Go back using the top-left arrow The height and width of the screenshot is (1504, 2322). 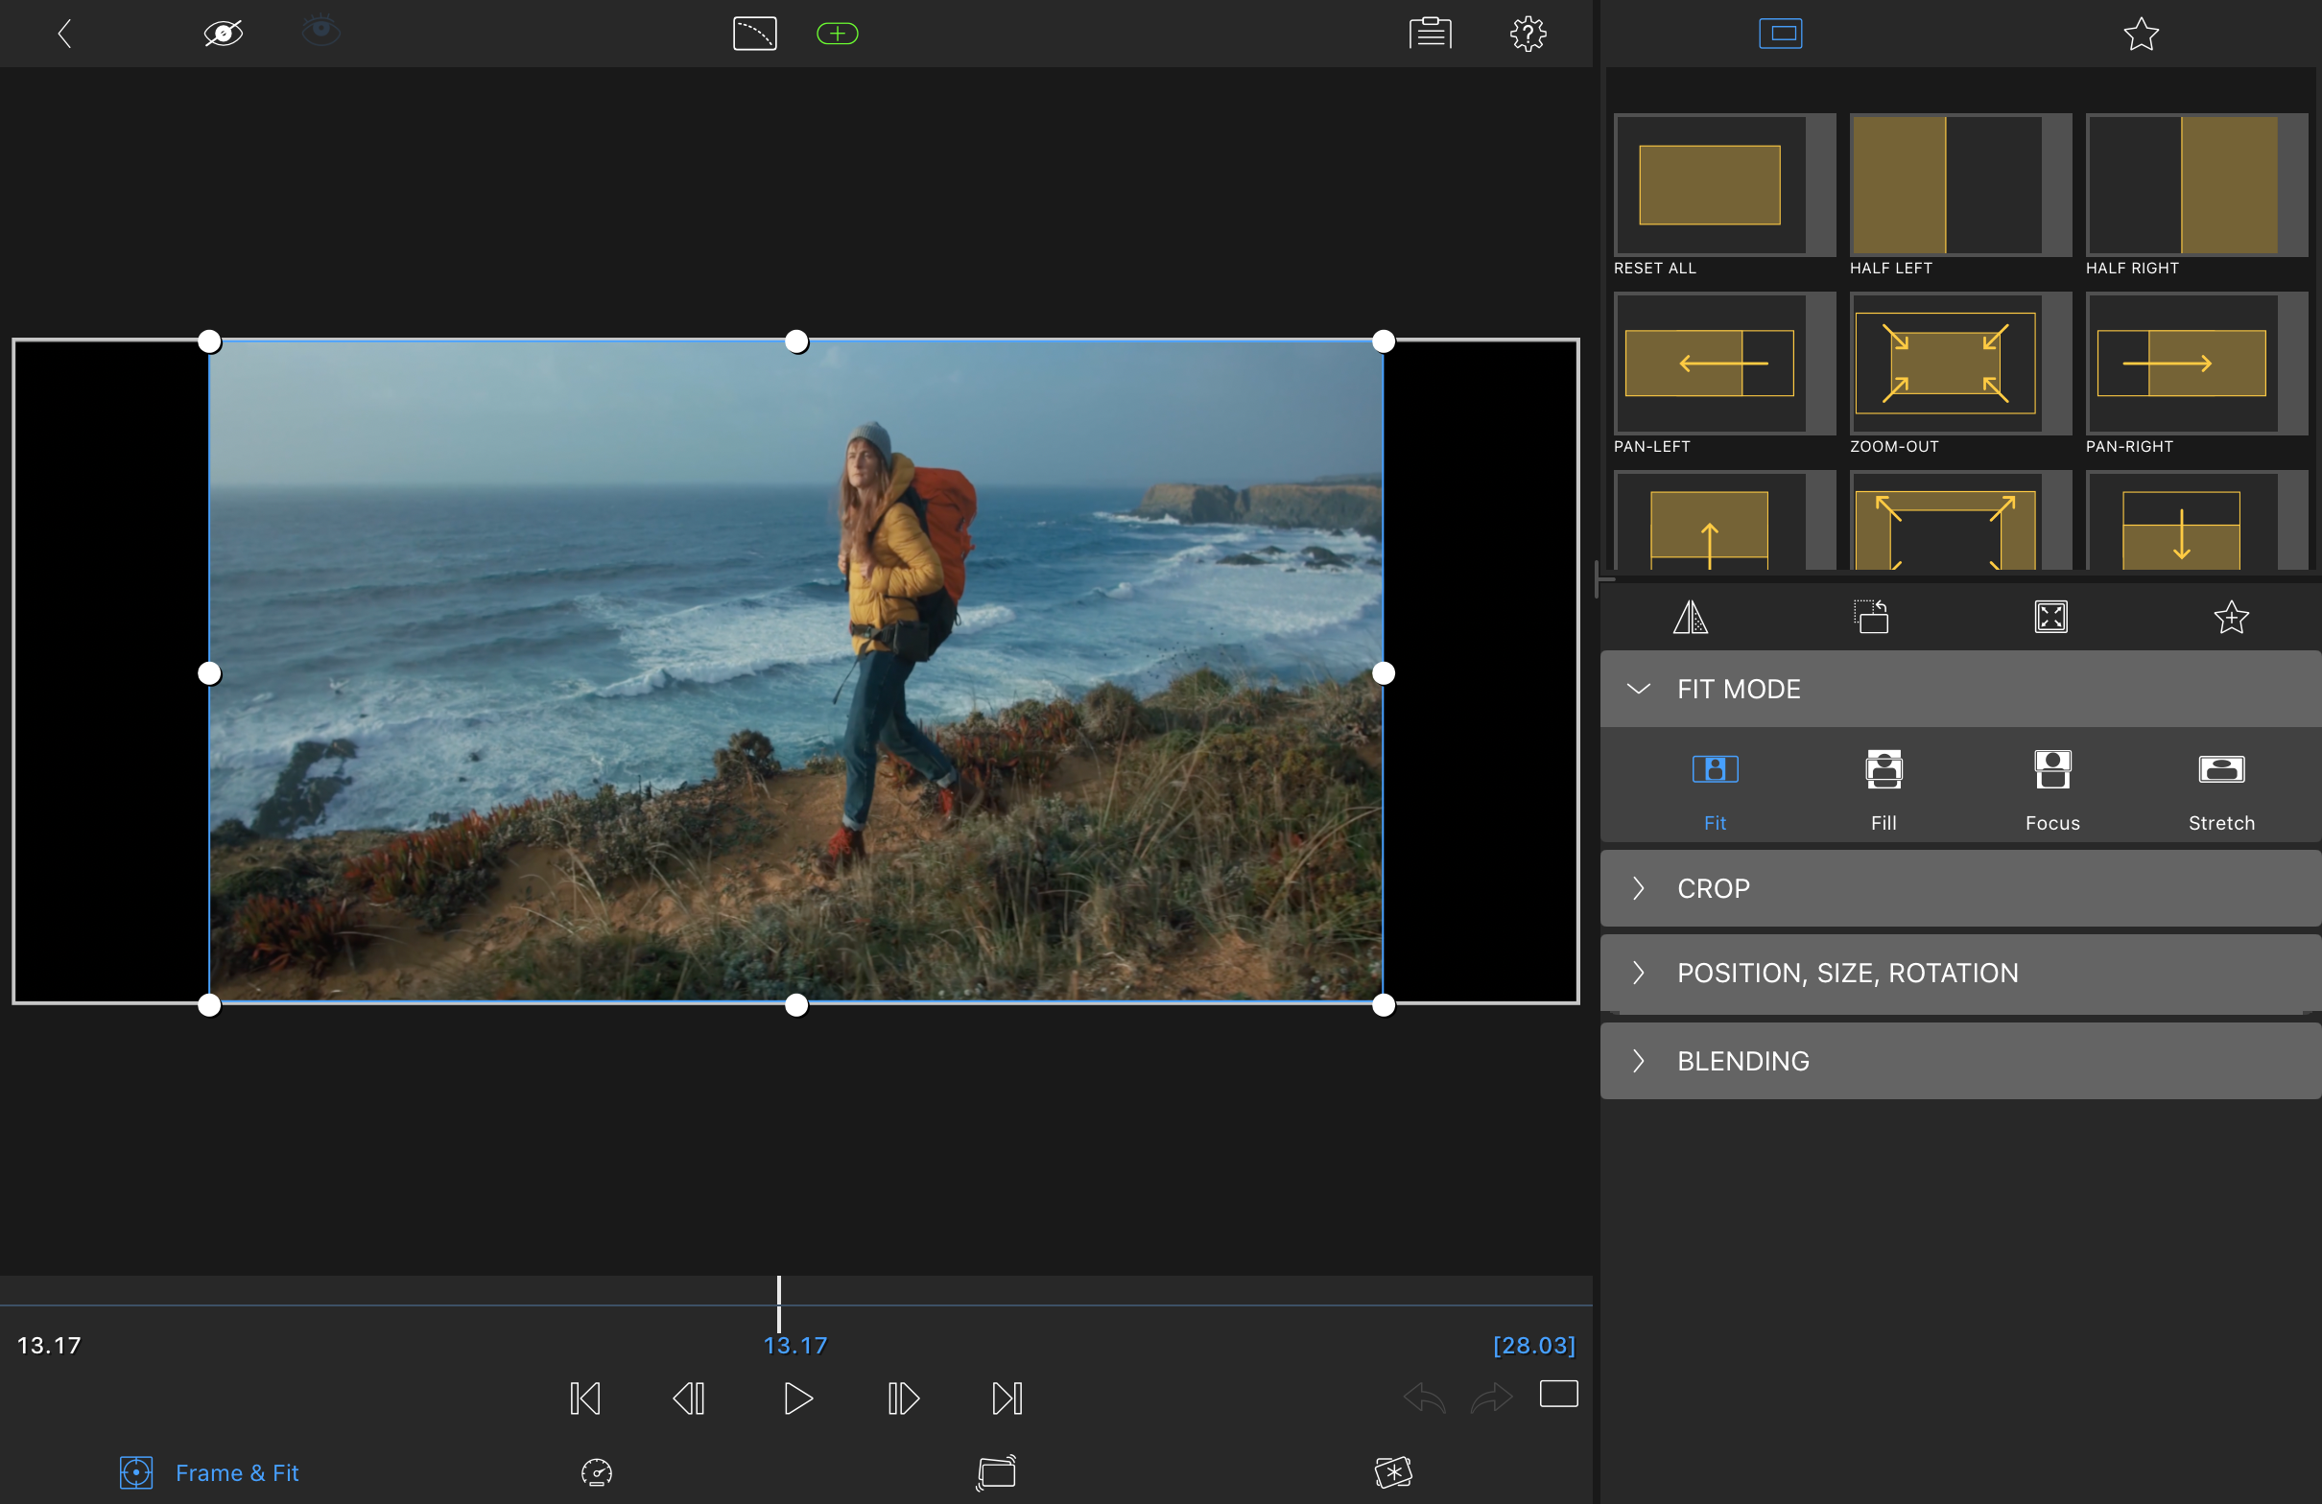coord(64,35)
